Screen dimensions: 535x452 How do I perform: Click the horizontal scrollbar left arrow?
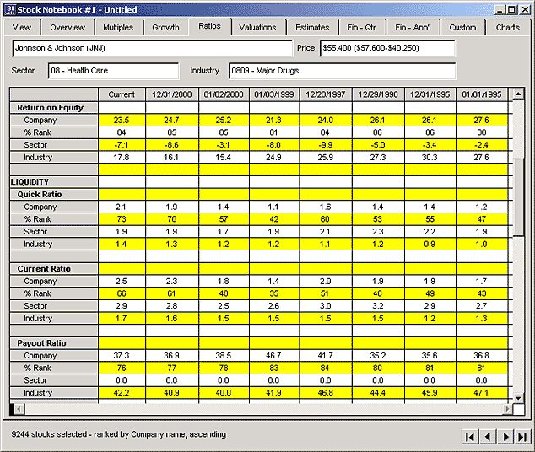pos(19,409)
